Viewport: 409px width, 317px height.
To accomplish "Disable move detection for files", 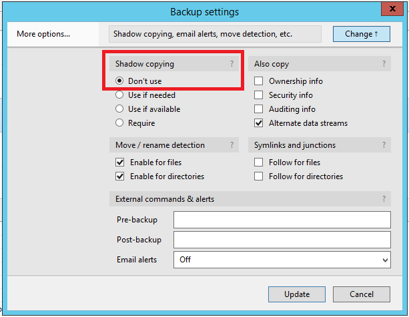I will 120,162.
